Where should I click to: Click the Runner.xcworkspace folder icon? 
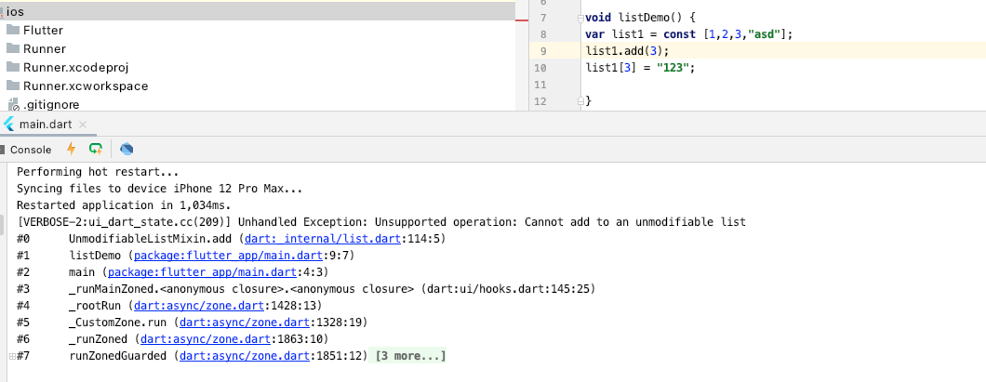click(x=13, y=86)
